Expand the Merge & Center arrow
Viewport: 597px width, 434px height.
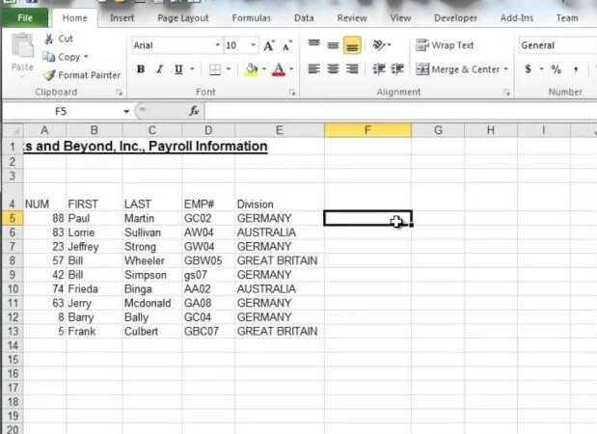coord(506,69)
